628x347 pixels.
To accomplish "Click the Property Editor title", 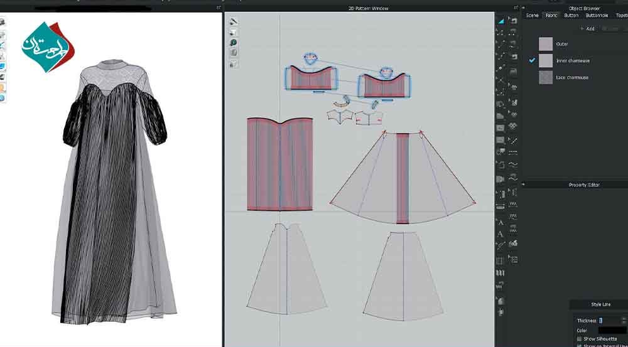I will pos(584,185).
